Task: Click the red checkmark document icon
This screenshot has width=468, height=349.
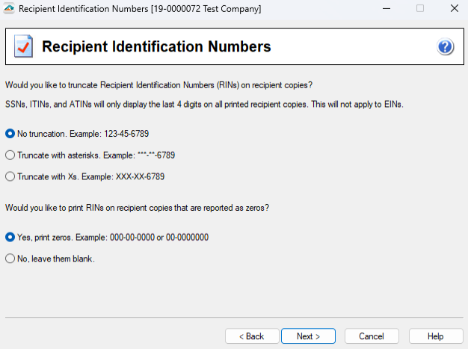Action: point(23,47)
